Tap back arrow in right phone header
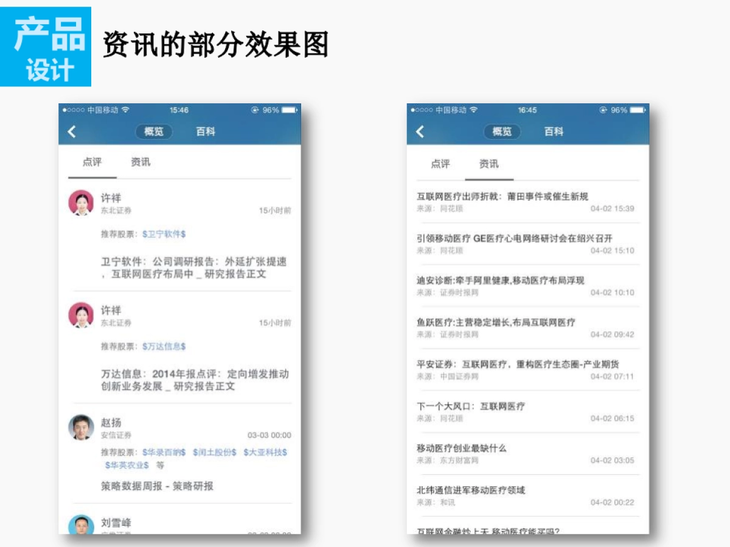 coord(420,132)
